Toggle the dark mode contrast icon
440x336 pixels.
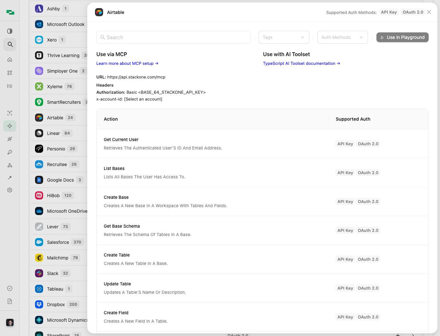(x=10, y=31)
